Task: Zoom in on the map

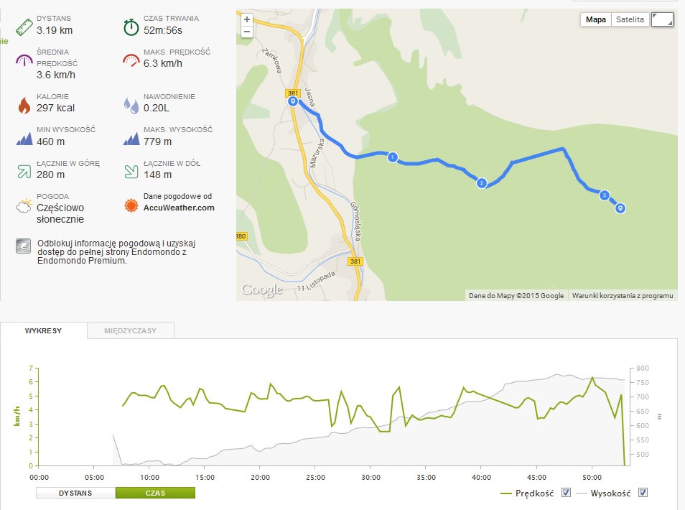Action: 247,19
